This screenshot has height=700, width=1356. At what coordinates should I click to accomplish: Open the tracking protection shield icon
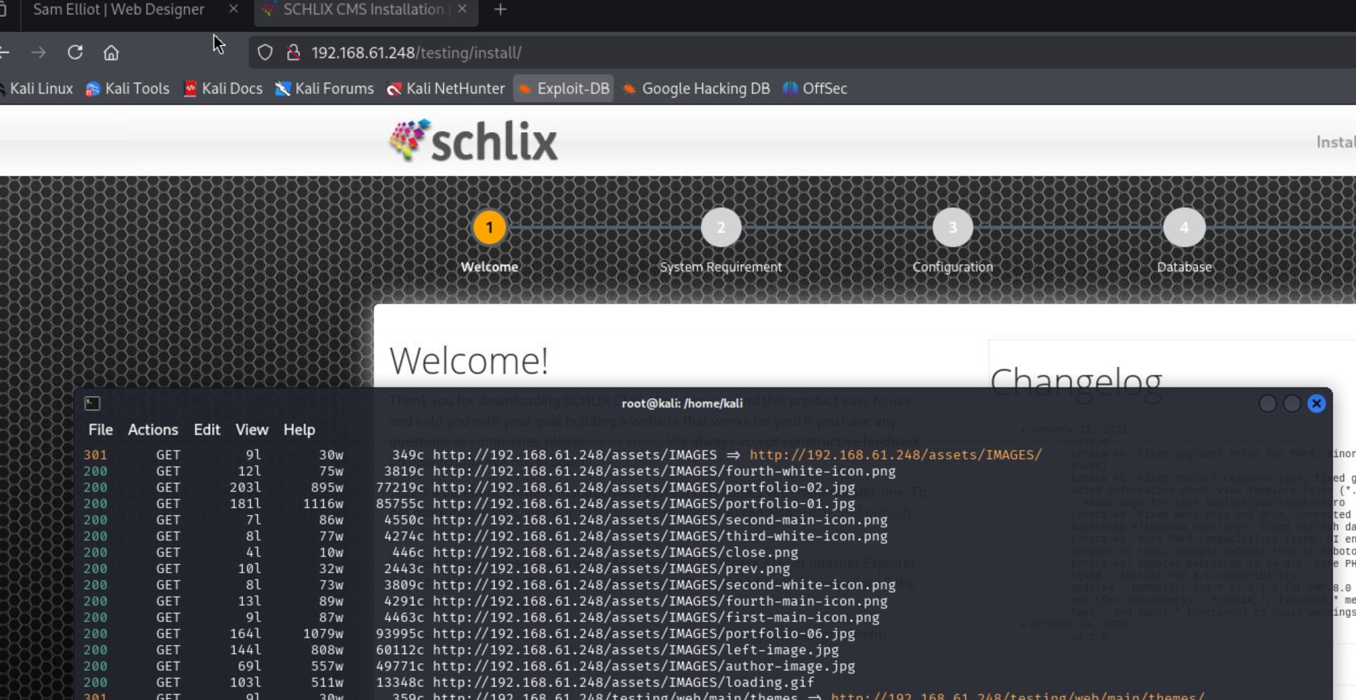[265, 52]
